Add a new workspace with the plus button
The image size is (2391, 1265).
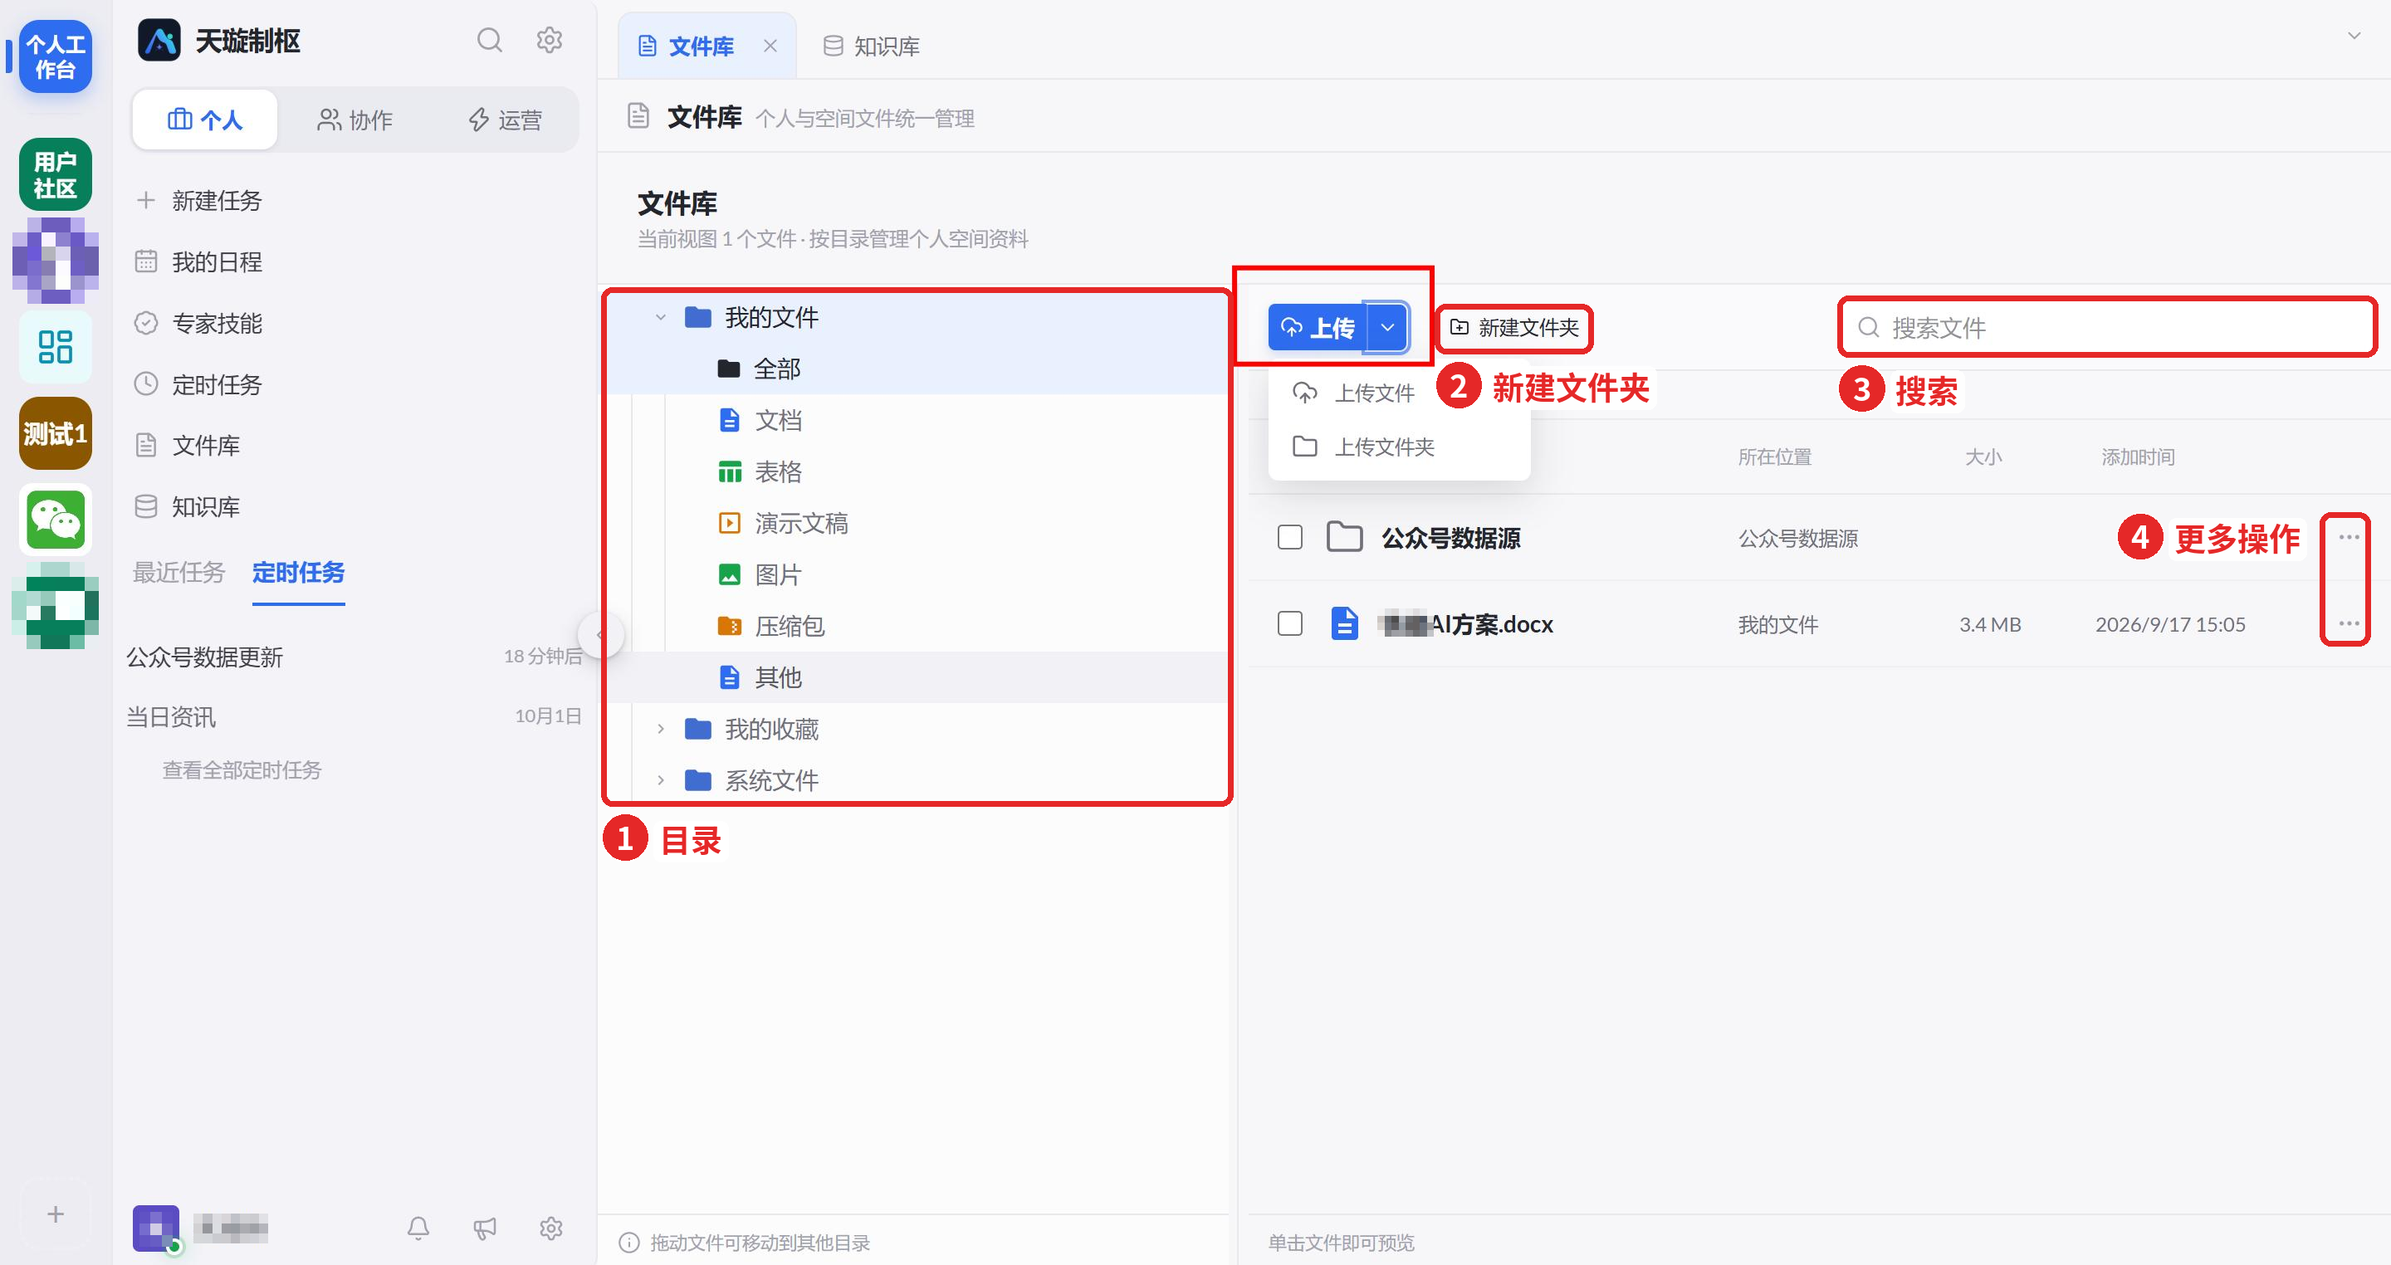point(56,1214)
